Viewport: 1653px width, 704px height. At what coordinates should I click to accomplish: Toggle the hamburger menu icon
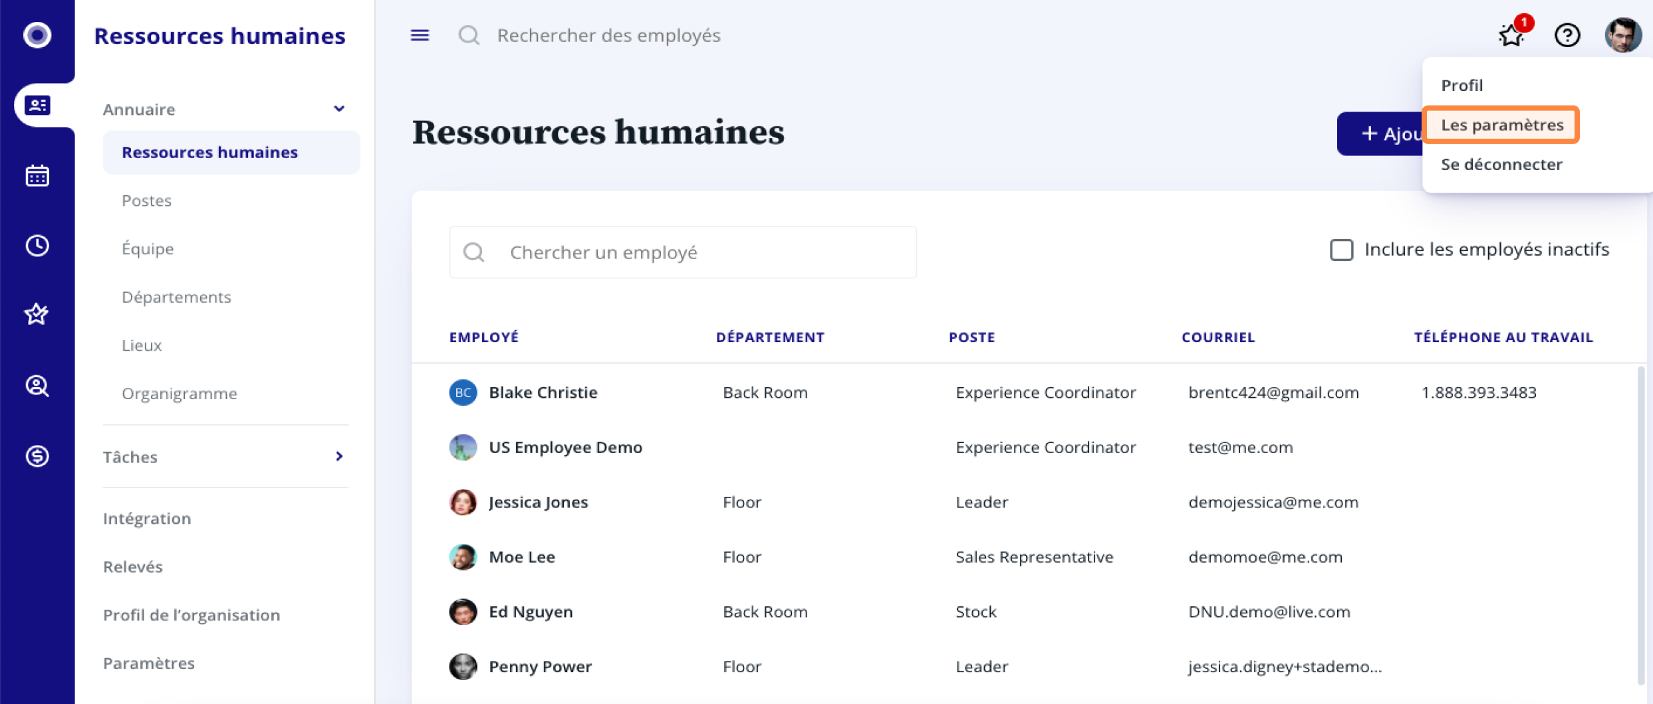(420, 35)
